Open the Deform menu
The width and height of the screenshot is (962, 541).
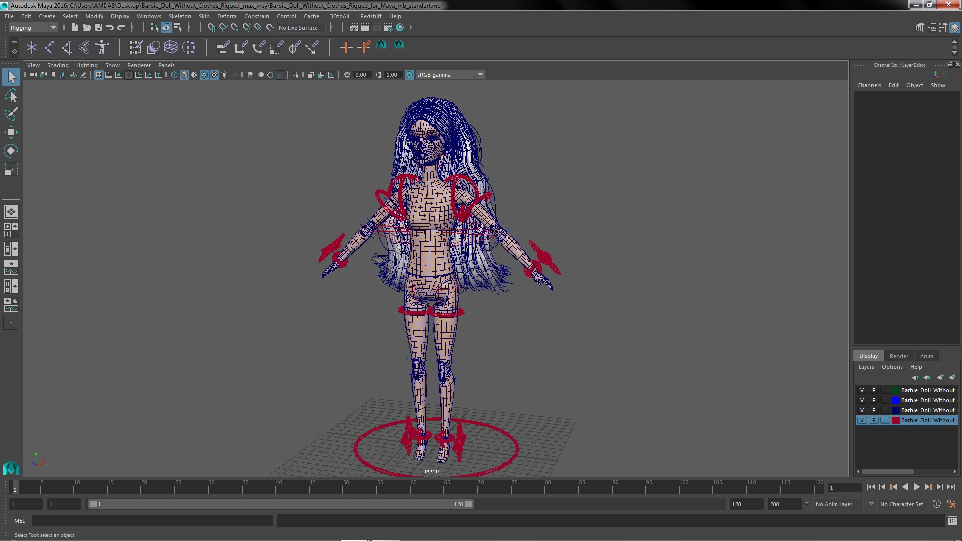click(226, 16)
